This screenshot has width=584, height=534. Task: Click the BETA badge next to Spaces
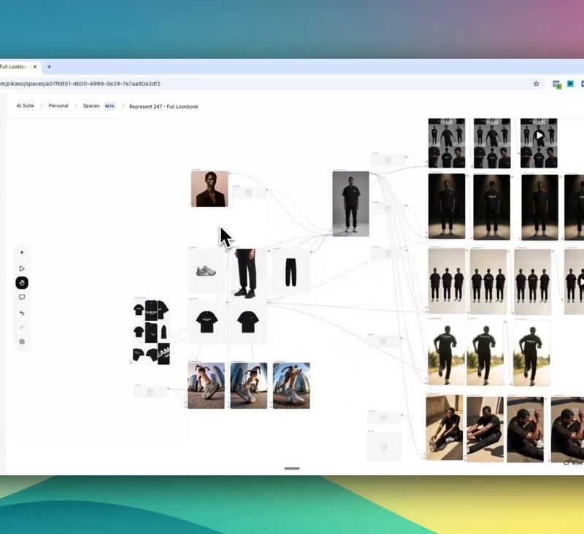(x=109, y=106)
